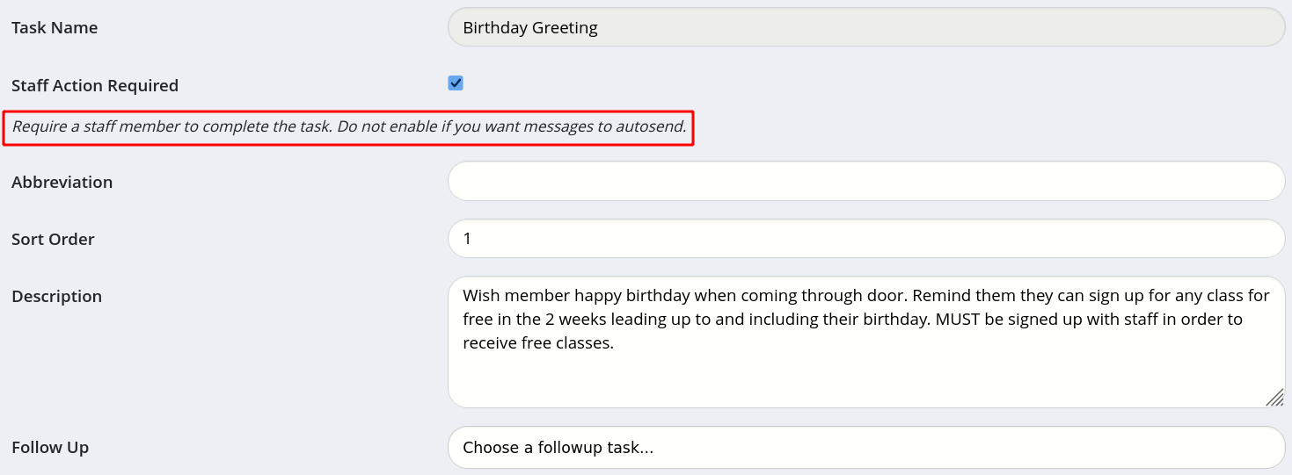Viewport: 1292px width, 475px height.
Task: Focus the Sort Order field containing 1
Action: (866, 239)
